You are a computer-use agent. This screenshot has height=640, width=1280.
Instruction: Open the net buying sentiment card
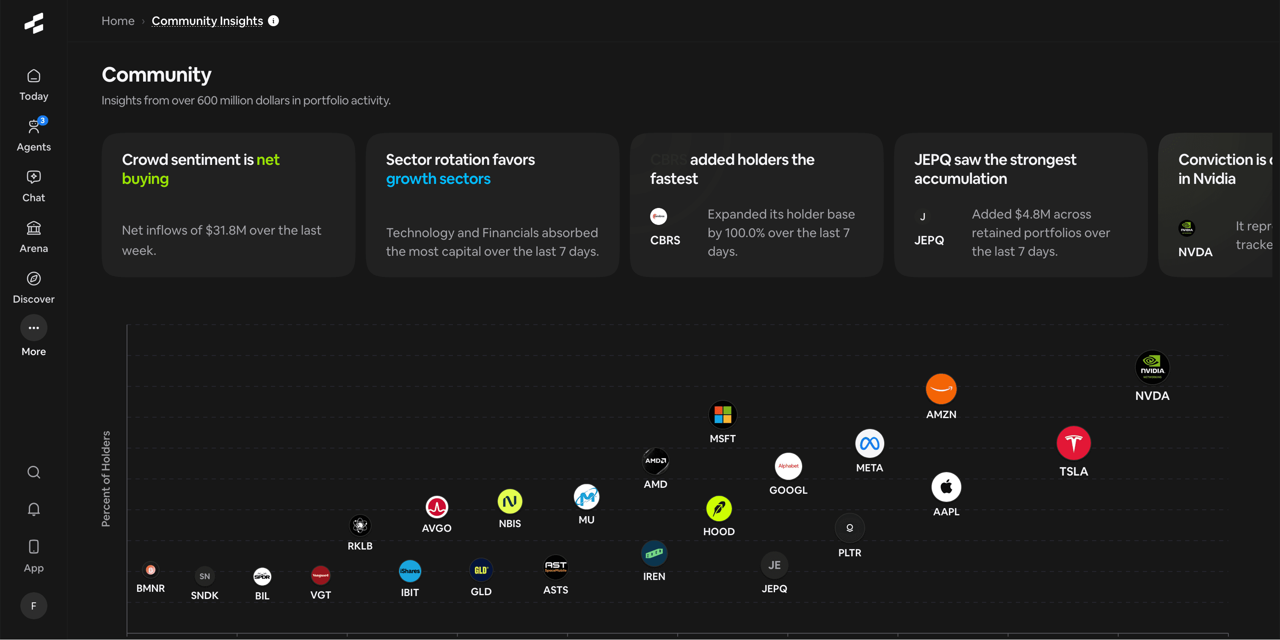229,205
